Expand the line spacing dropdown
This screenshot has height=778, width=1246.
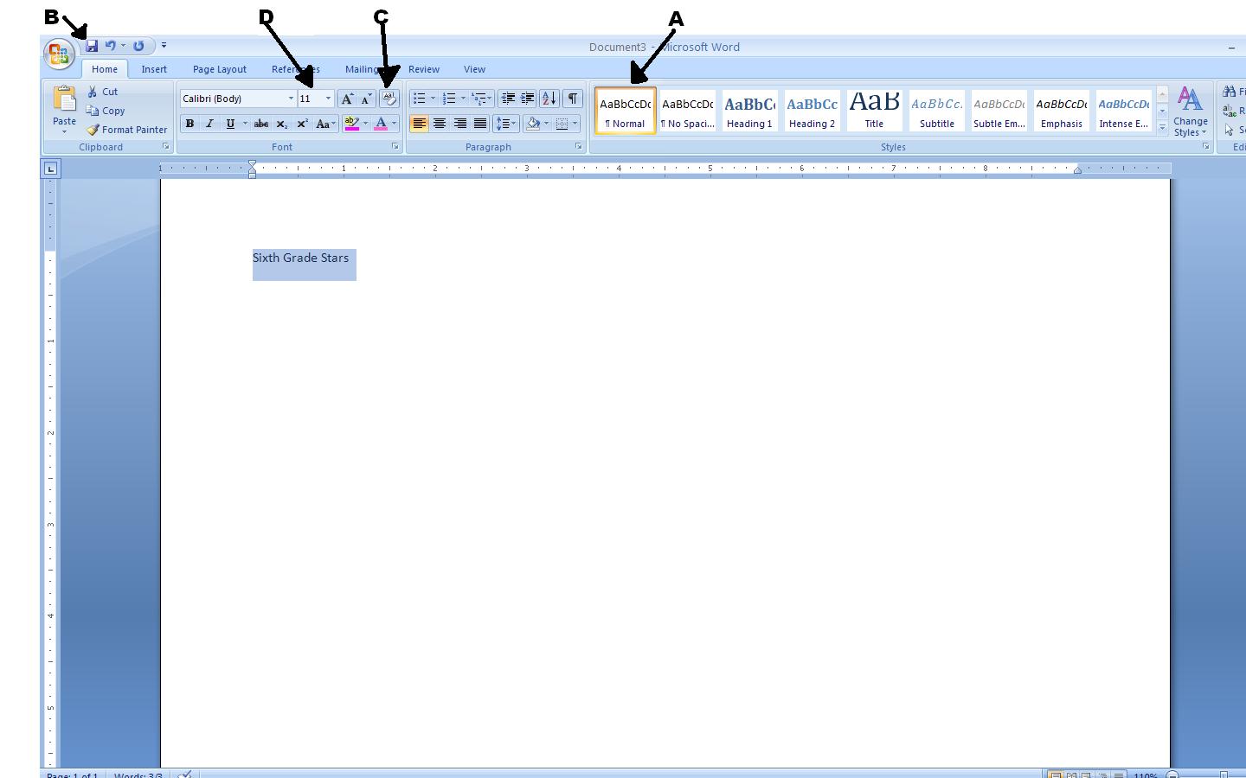(514, 124)
